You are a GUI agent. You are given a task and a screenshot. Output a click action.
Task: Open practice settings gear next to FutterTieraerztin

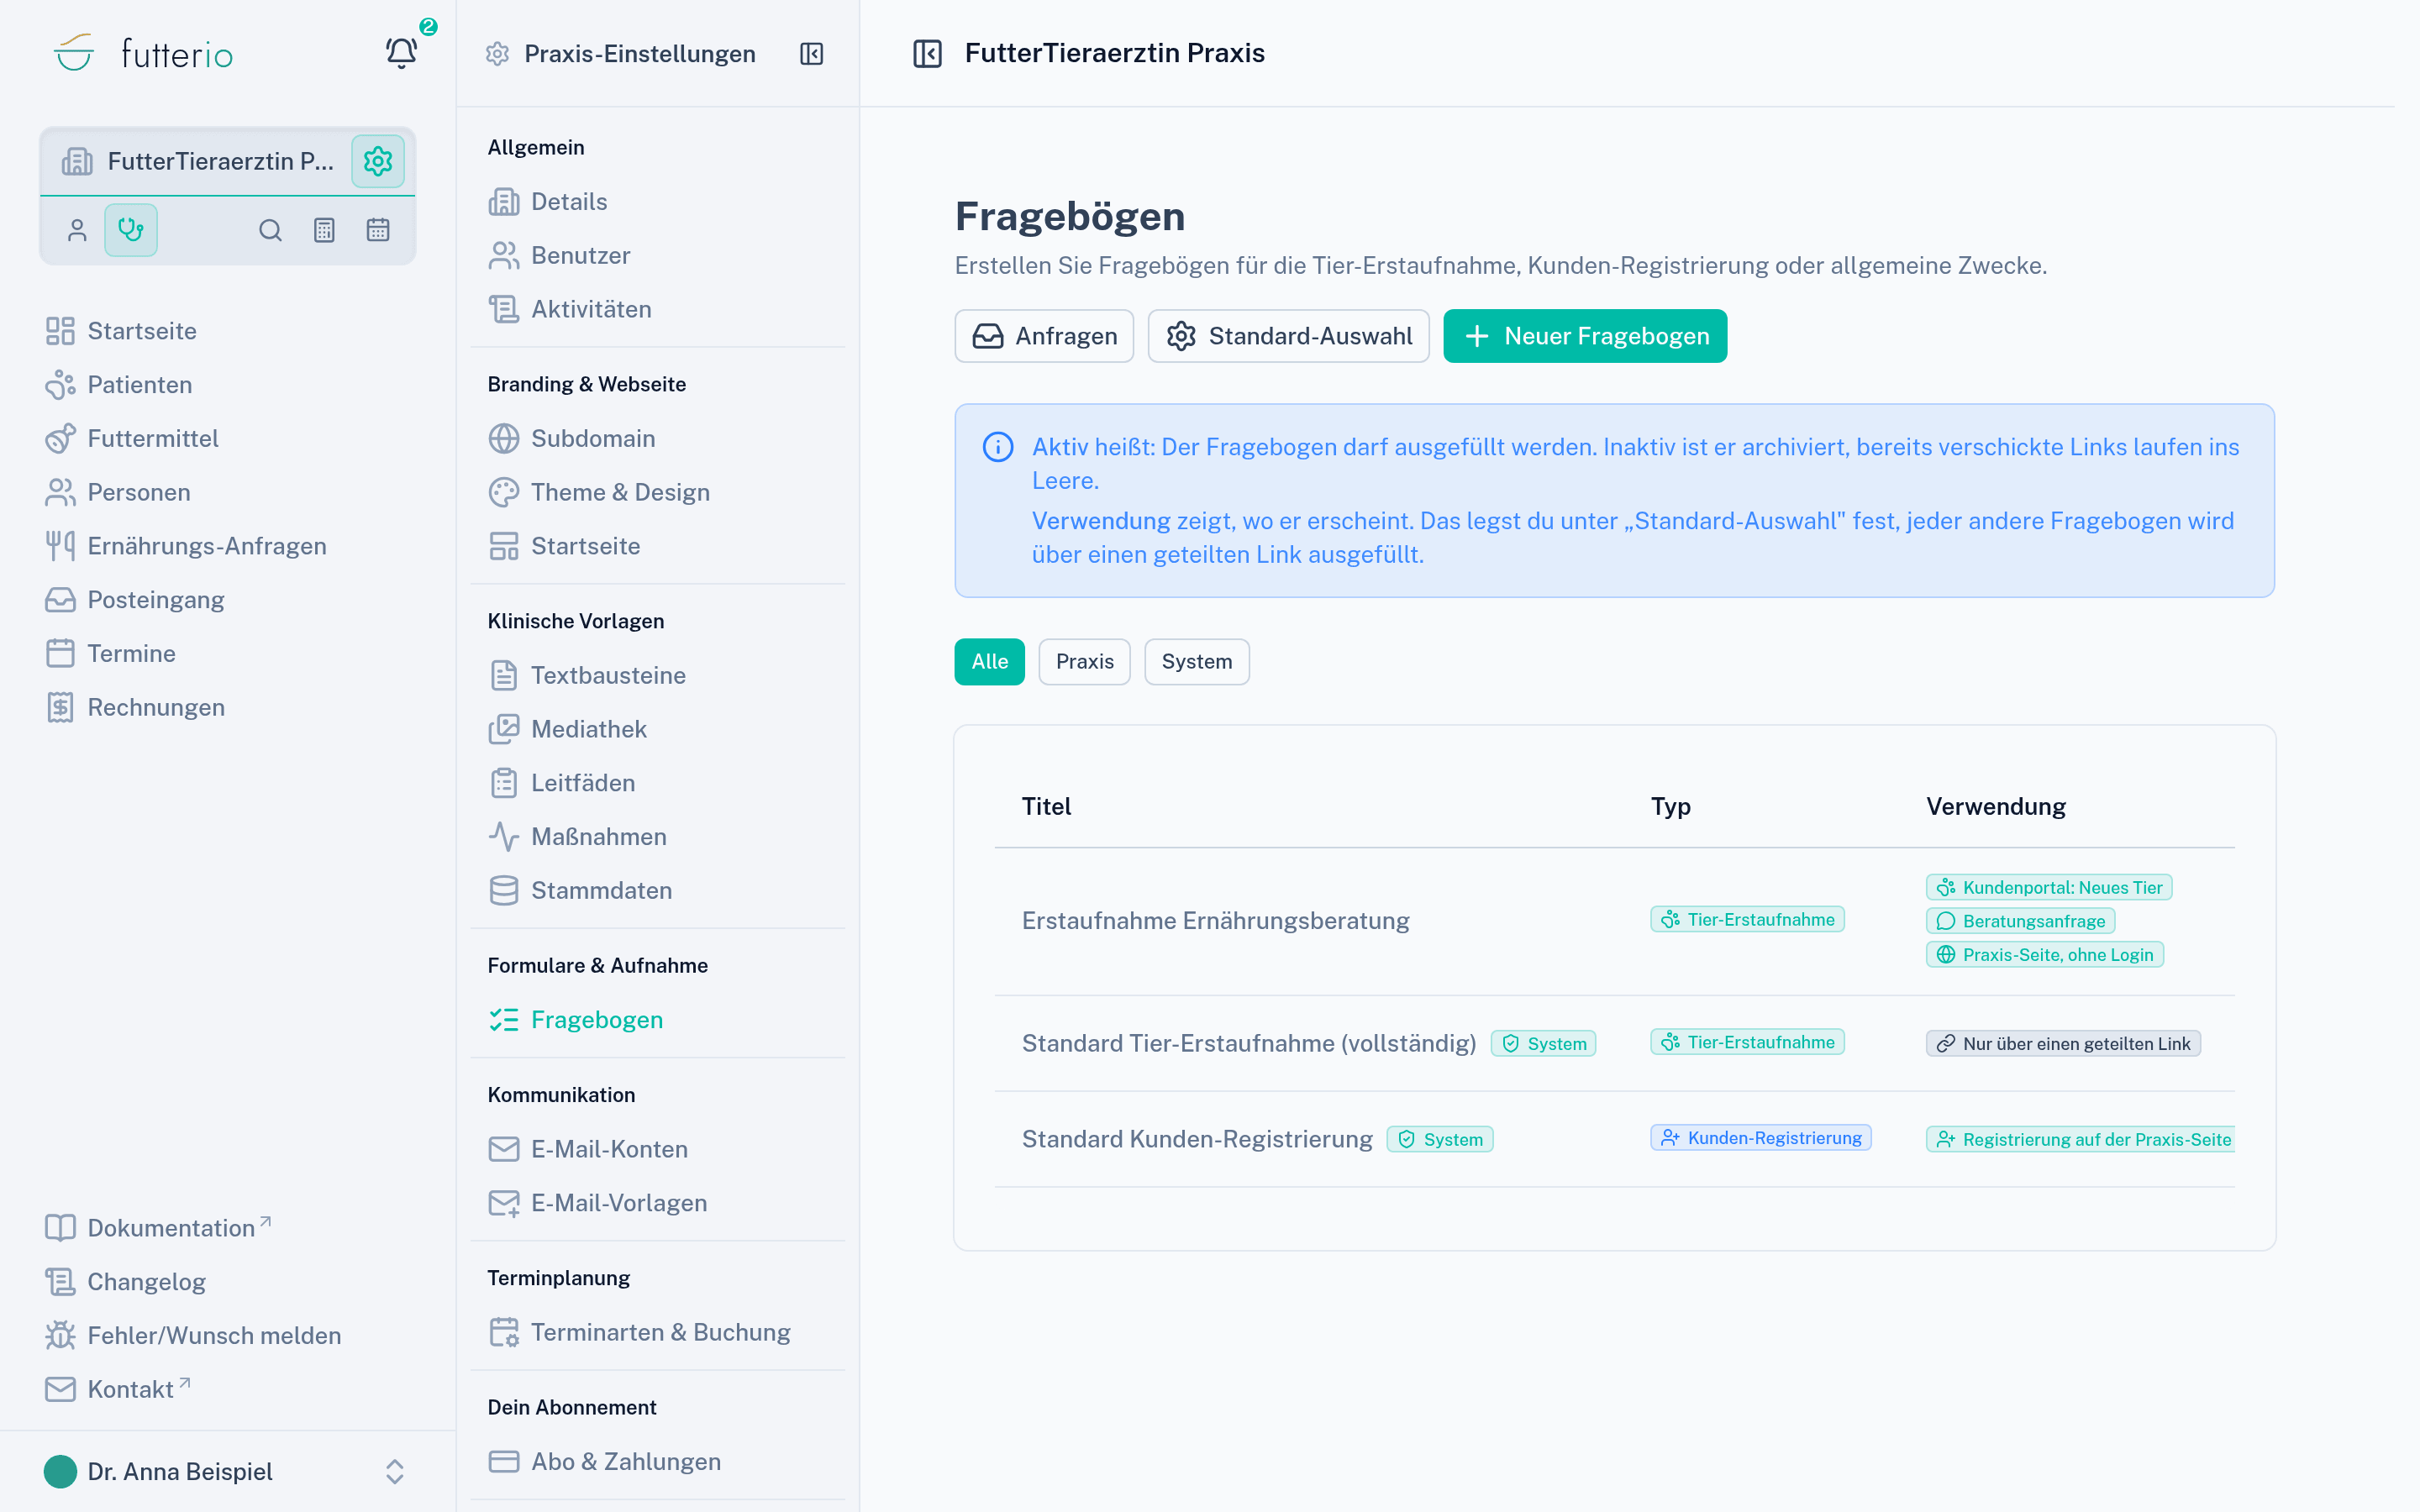tap(377, 161)
